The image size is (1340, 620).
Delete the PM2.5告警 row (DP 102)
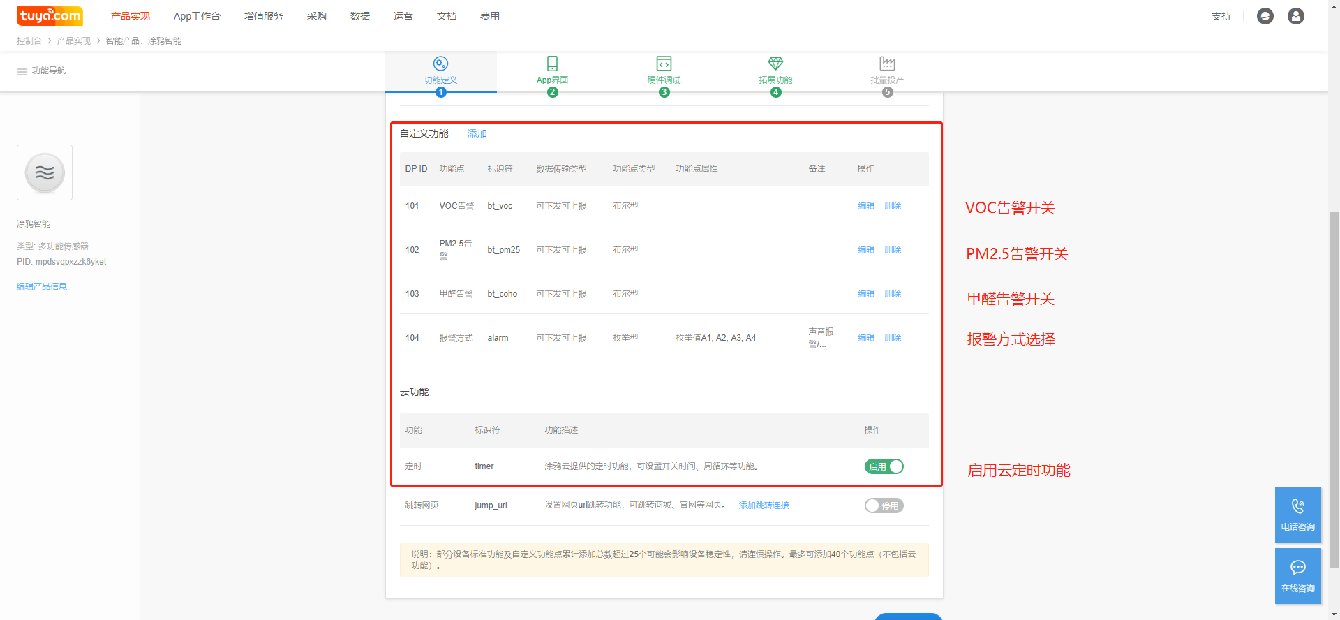893,250
